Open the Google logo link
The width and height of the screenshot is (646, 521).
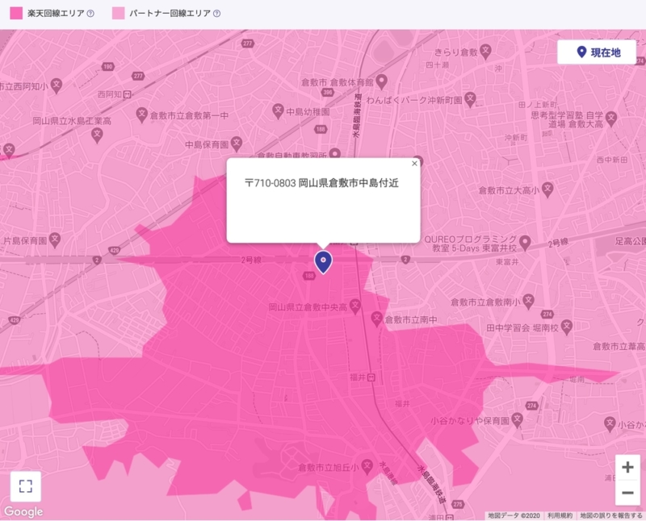tap(23, 511)
